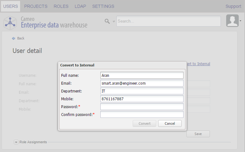Viewport: 245px width, 152px height.
Task: Expand the Role Assignments section
Action: 16,142
